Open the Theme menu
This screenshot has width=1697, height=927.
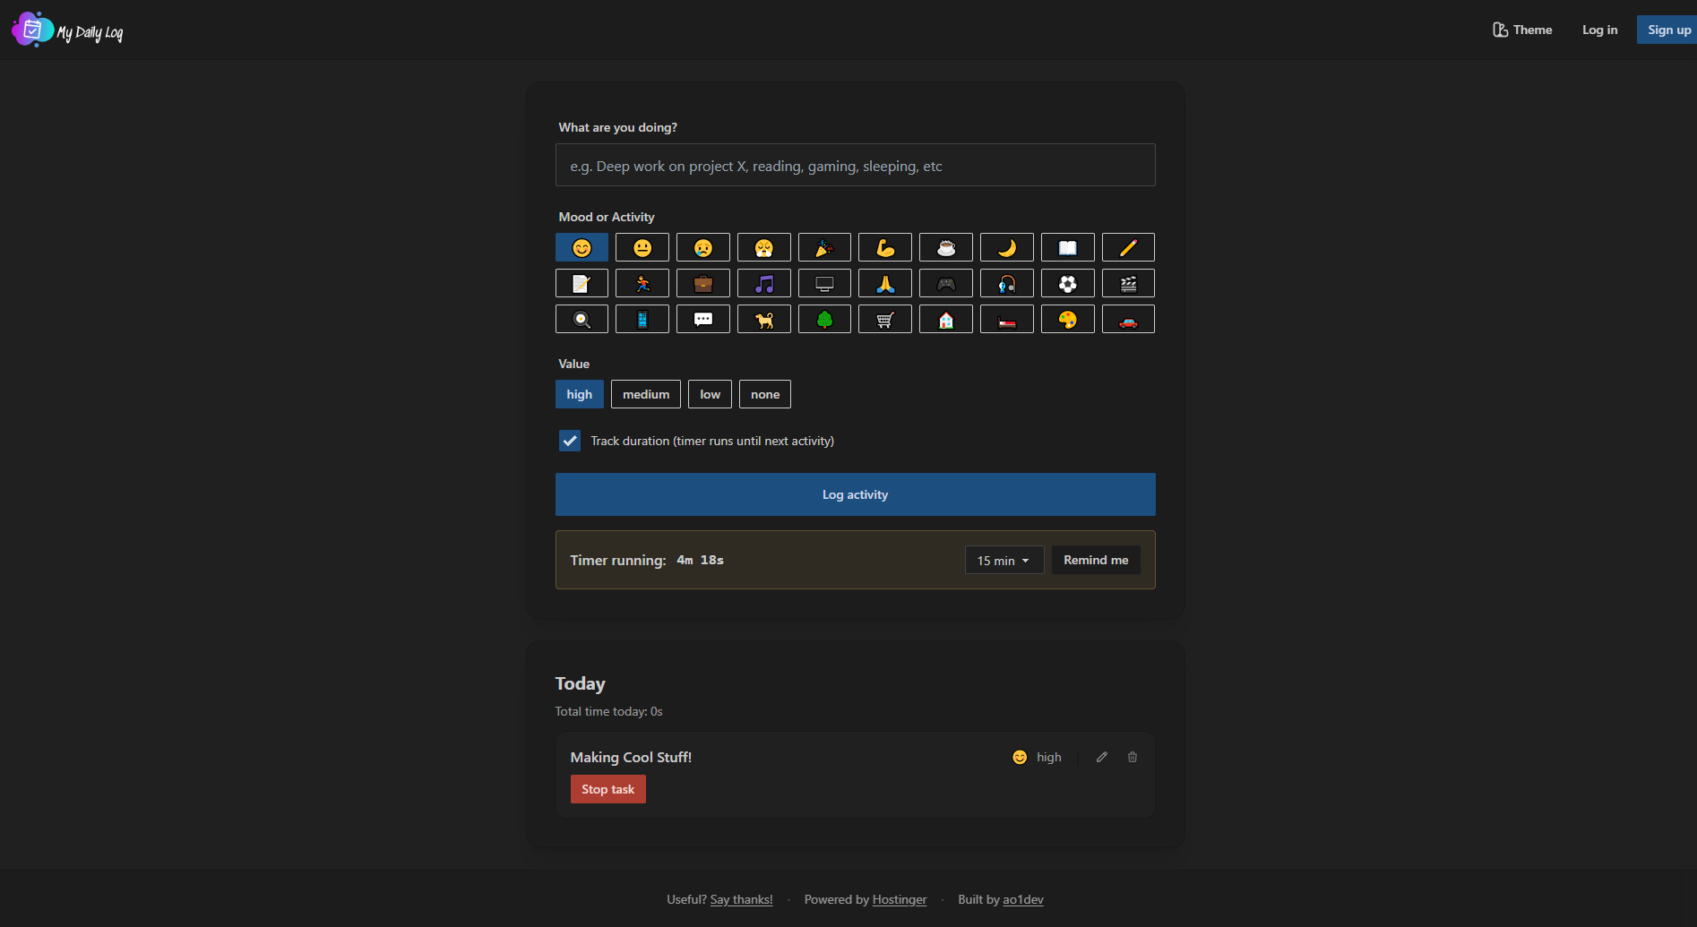coord(1522,30)
